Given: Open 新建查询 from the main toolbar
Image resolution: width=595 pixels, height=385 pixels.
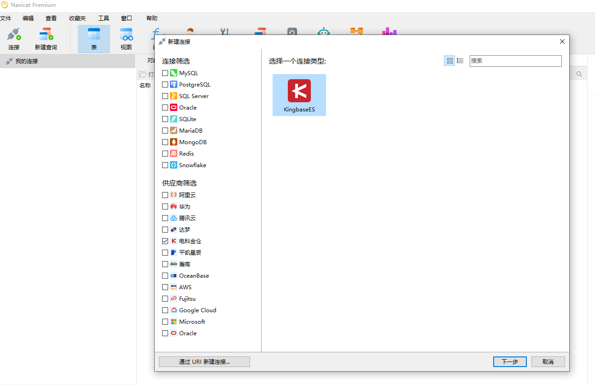Looking at the screenshot, I should 46,39.
